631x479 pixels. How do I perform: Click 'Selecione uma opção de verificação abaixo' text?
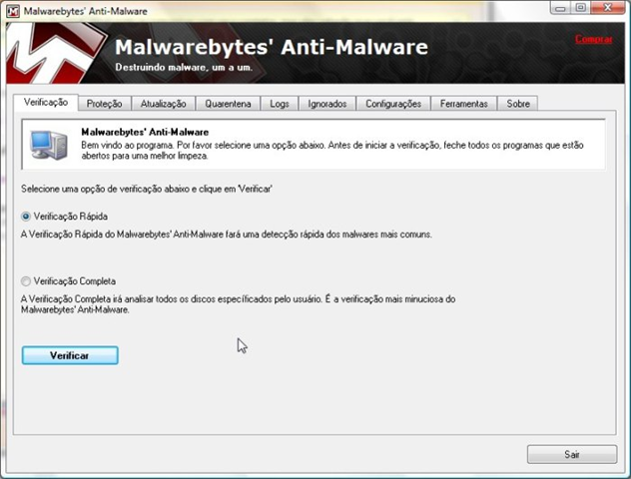(x=147, y=189)
